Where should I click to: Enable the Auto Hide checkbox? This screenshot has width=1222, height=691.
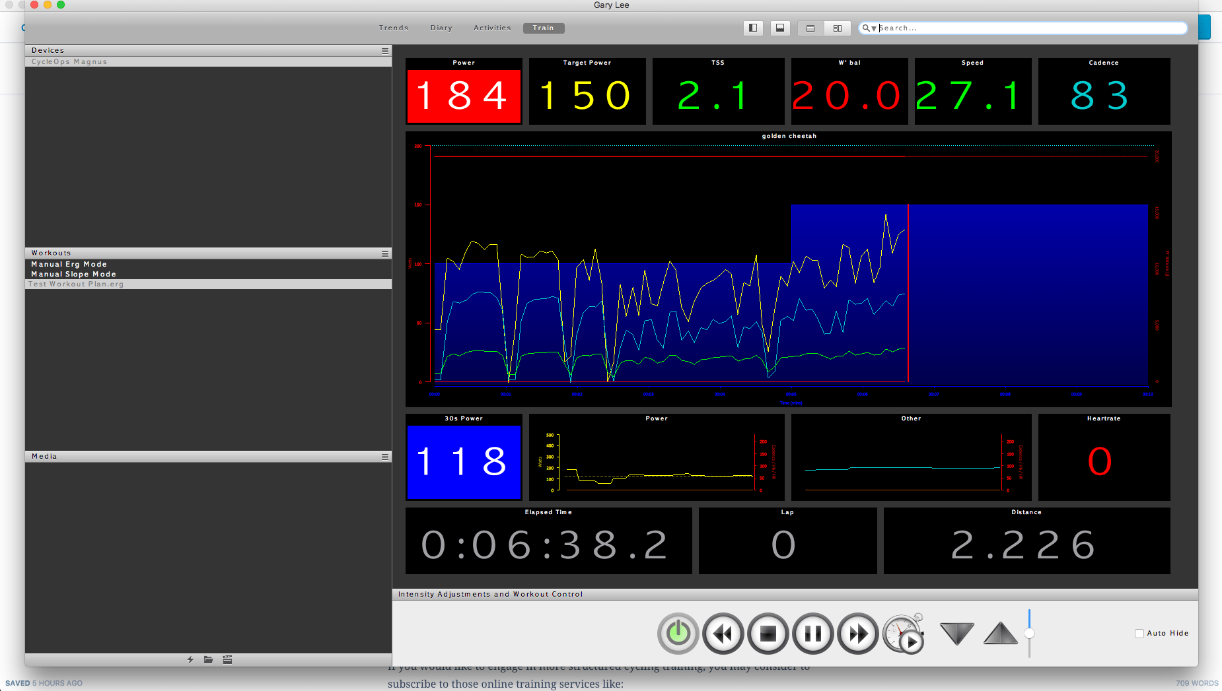pos(1139,634)
